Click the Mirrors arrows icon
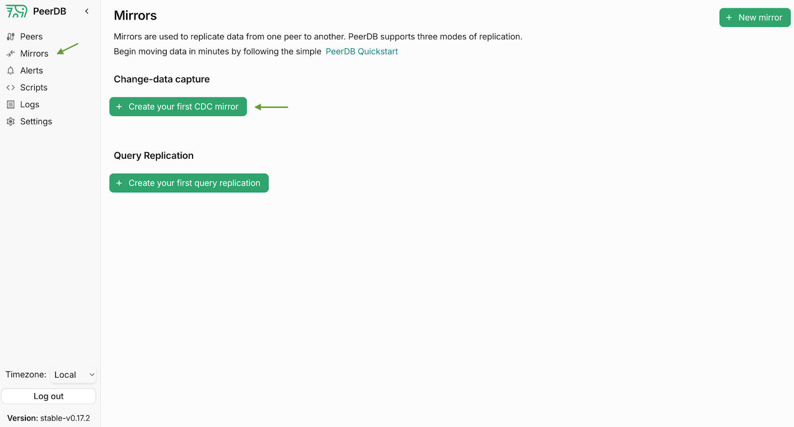The height and width of the screenshot is (427, 794). click(x=10, y=54)
